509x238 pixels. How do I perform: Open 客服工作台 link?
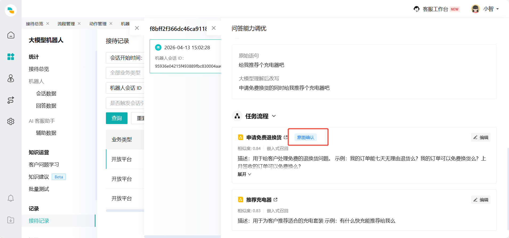tap(436, 9)
